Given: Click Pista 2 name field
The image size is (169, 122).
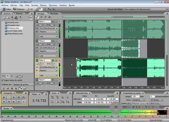Looking at the screenshot, I should pyautogui.click(x=45, y=41).
